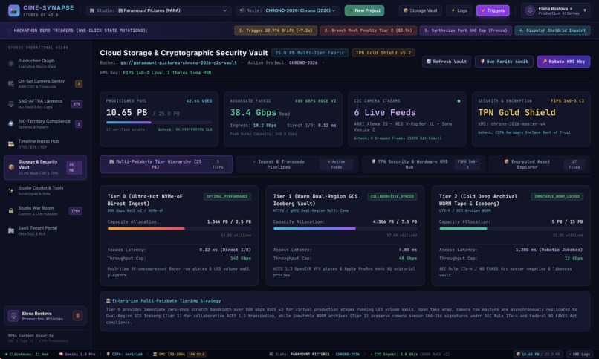Switch to Ingest & Transcode Pipelines tab

coord(297,164)
